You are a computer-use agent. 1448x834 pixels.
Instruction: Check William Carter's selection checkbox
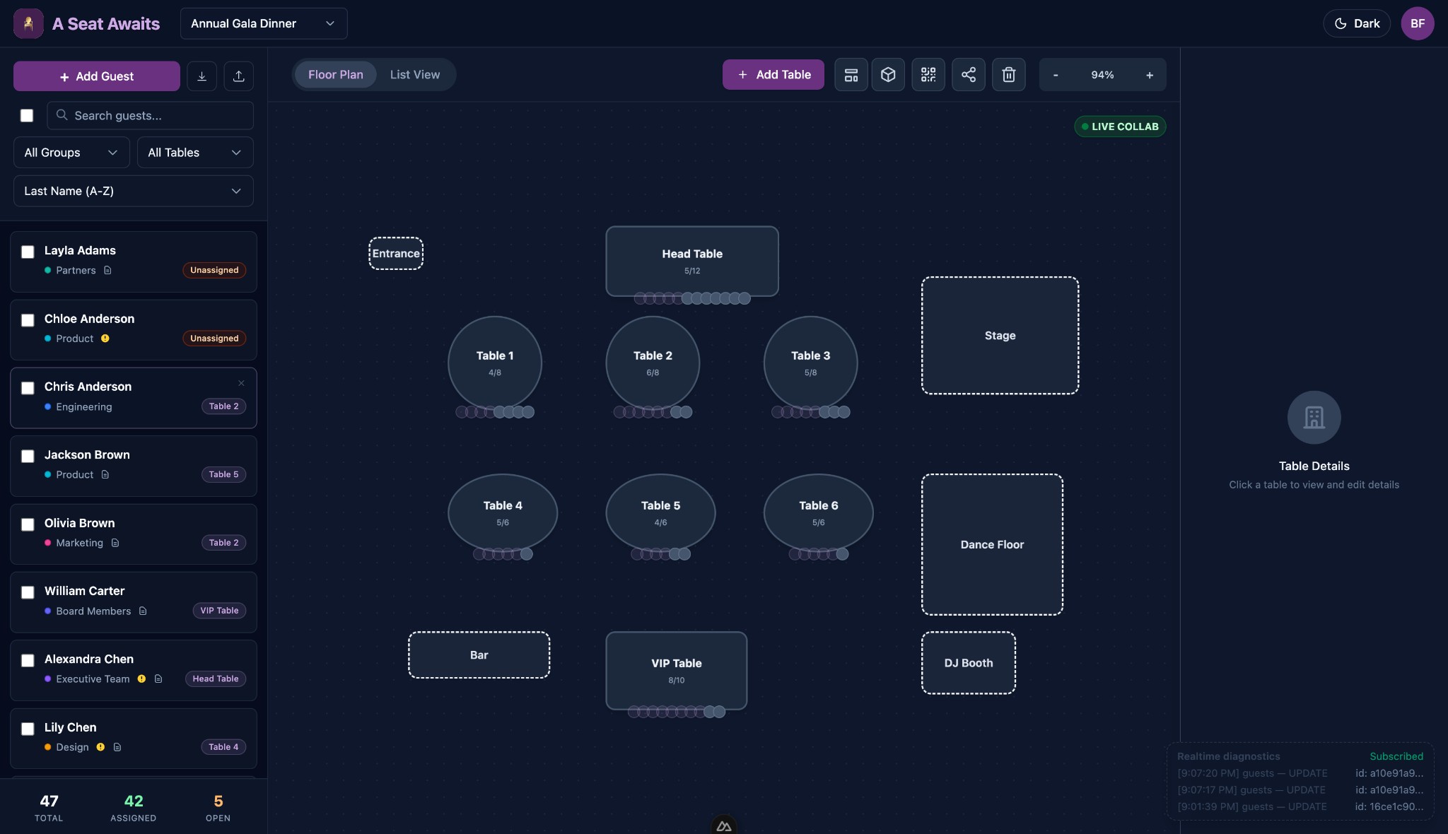pyautogui.click(x=28, y=593)
